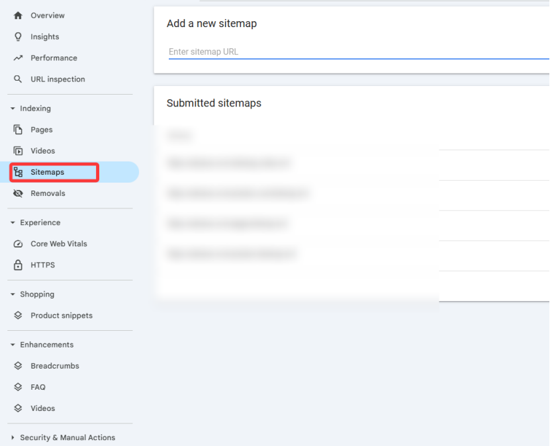Click the Insights lightbulb icon
This screenshot has width=550, height=446.
(x=18, y=37)
